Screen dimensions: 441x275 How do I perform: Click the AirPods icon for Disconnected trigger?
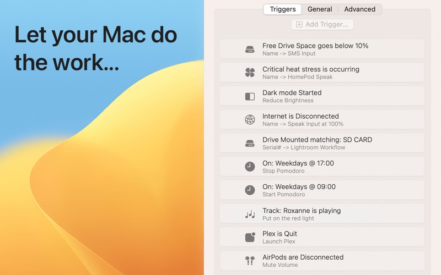pos(250,261)
